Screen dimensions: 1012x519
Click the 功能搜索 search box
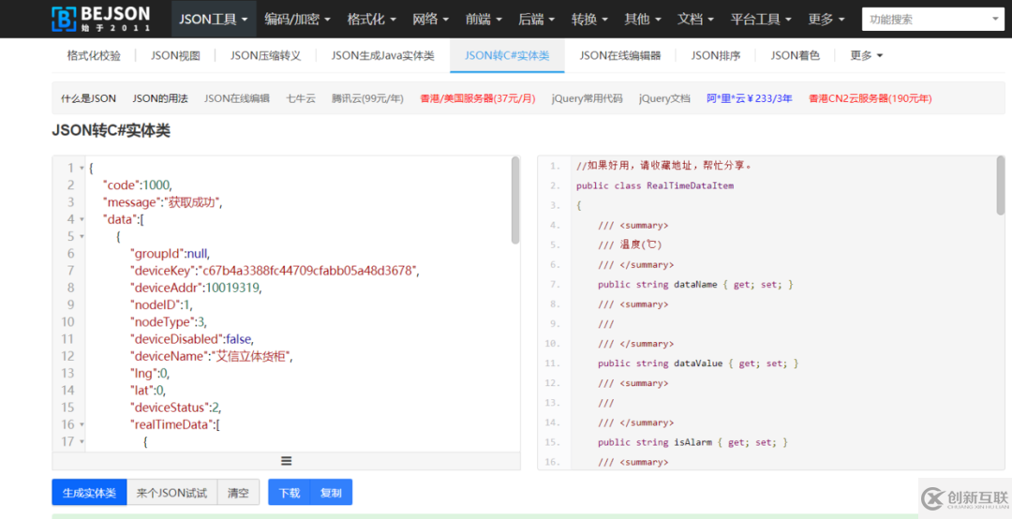click(x=932, y=20)
